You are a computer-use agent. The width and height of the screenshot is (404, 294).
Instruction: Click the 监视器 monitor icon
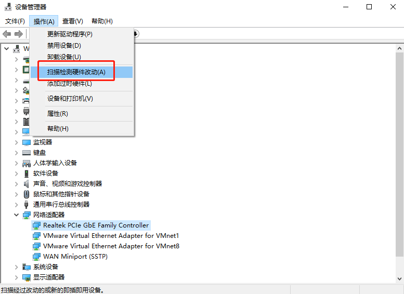coord(27,142)
